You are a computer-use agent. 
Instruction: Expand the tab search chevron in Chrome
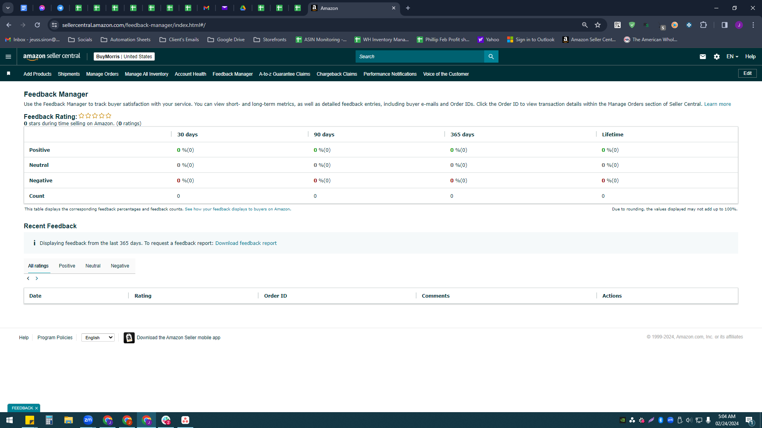(x=8, y=8)
